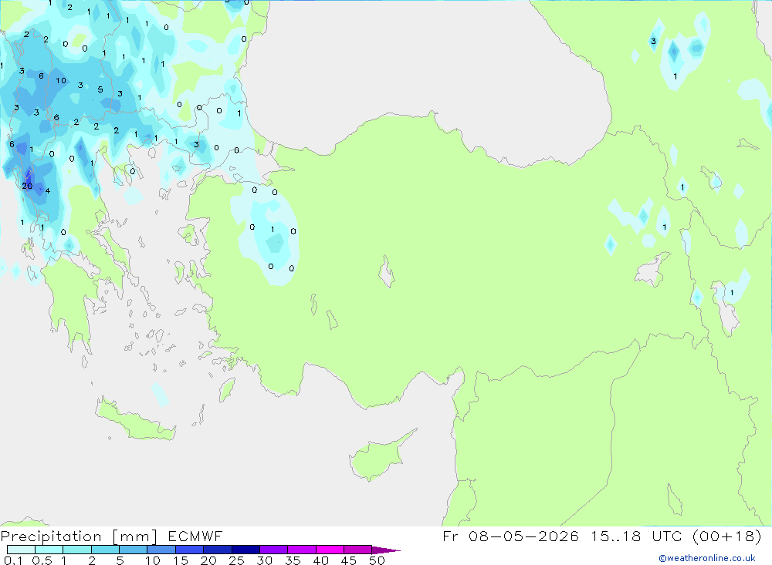Click the '4' rainfall value on the map
The image size is (772, 565).
pyautogui.click(x=48, y=191)
